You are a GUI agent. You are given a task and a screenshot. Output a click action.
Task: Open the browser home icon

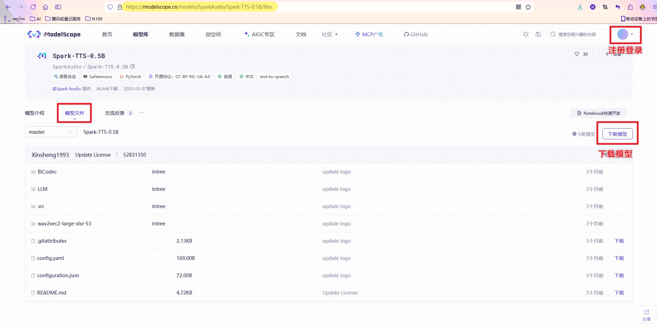[46, 7]
